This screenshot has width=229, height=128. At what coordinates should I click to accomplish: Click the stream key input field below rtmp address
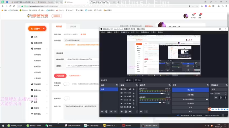83,66
